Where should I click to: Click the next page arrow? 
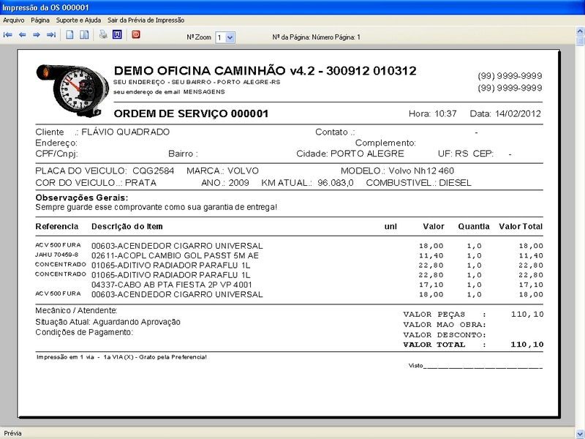37,34
